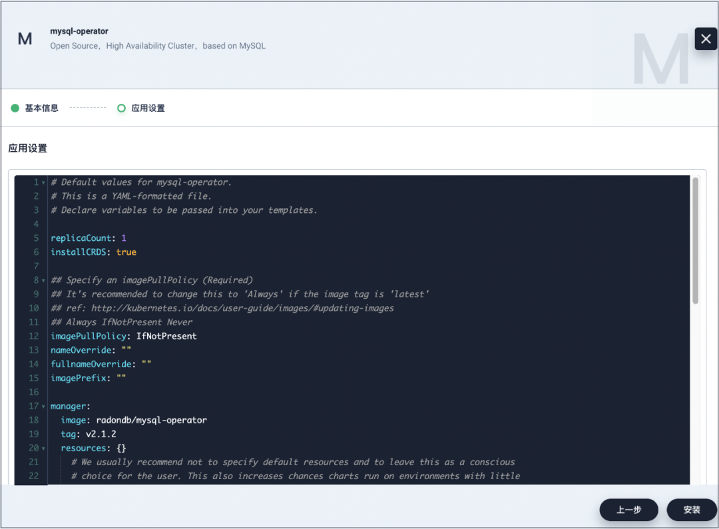Click line number 16 in the gutter
This screenshot has height=529, width=719.
[34, 392]
